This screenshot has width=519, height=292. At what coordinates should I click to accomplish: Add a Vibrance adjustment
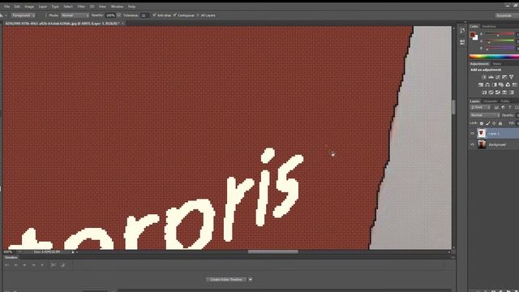coord(512,77)
